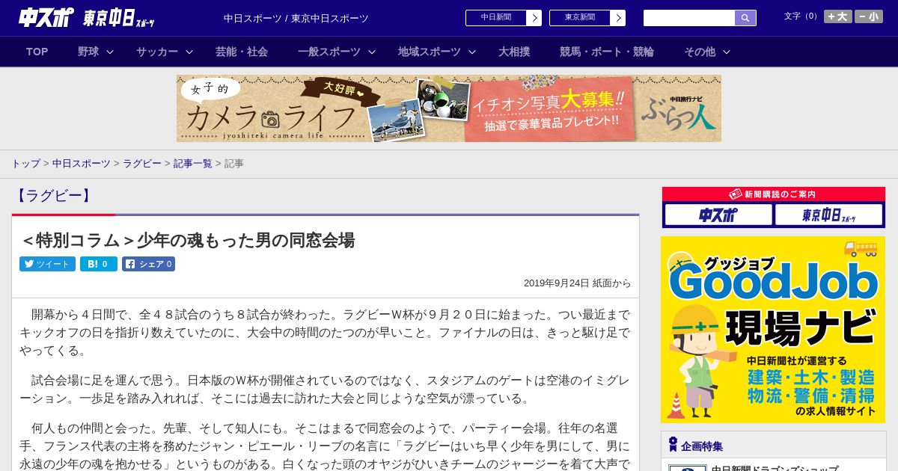Open the 地域スポーツ navigation menu
The image size is (898, 471).
(430, 52)
